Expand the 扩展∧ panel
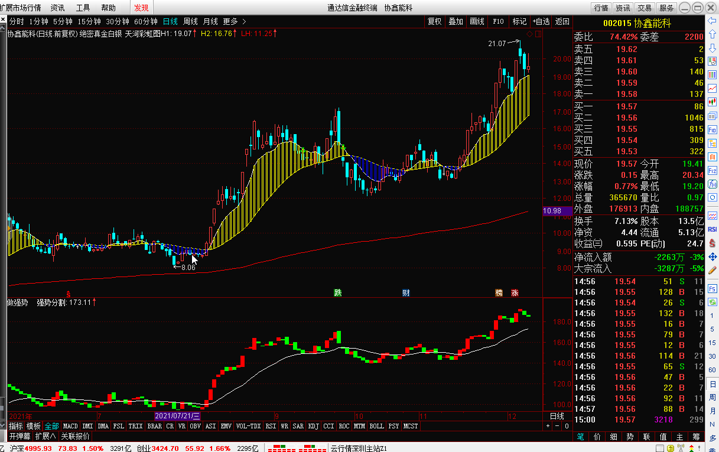719x452 pixels. click(x=45, y=437)
